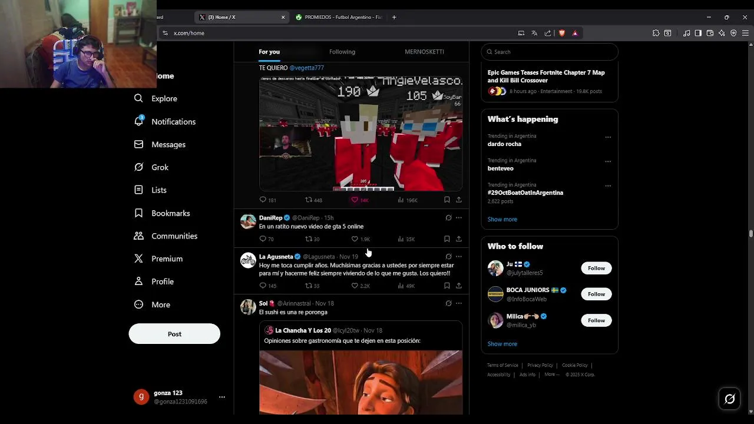754x424 pixels.
Task: Open Bookmarks in the sidebar
Action: pyautogui.click(x=162, y=213)
